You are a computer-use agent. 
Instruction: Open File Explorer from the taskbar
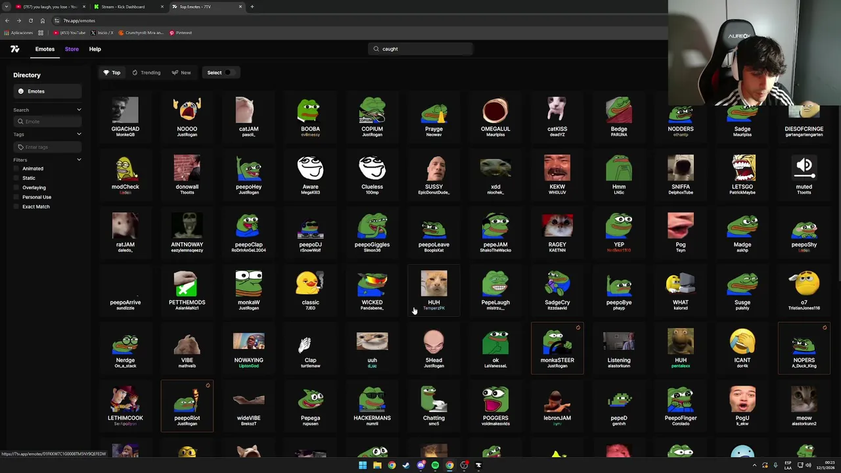[377, 465]
